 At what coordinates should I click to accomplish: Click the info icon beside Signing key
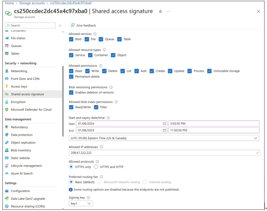click(88, 198)
